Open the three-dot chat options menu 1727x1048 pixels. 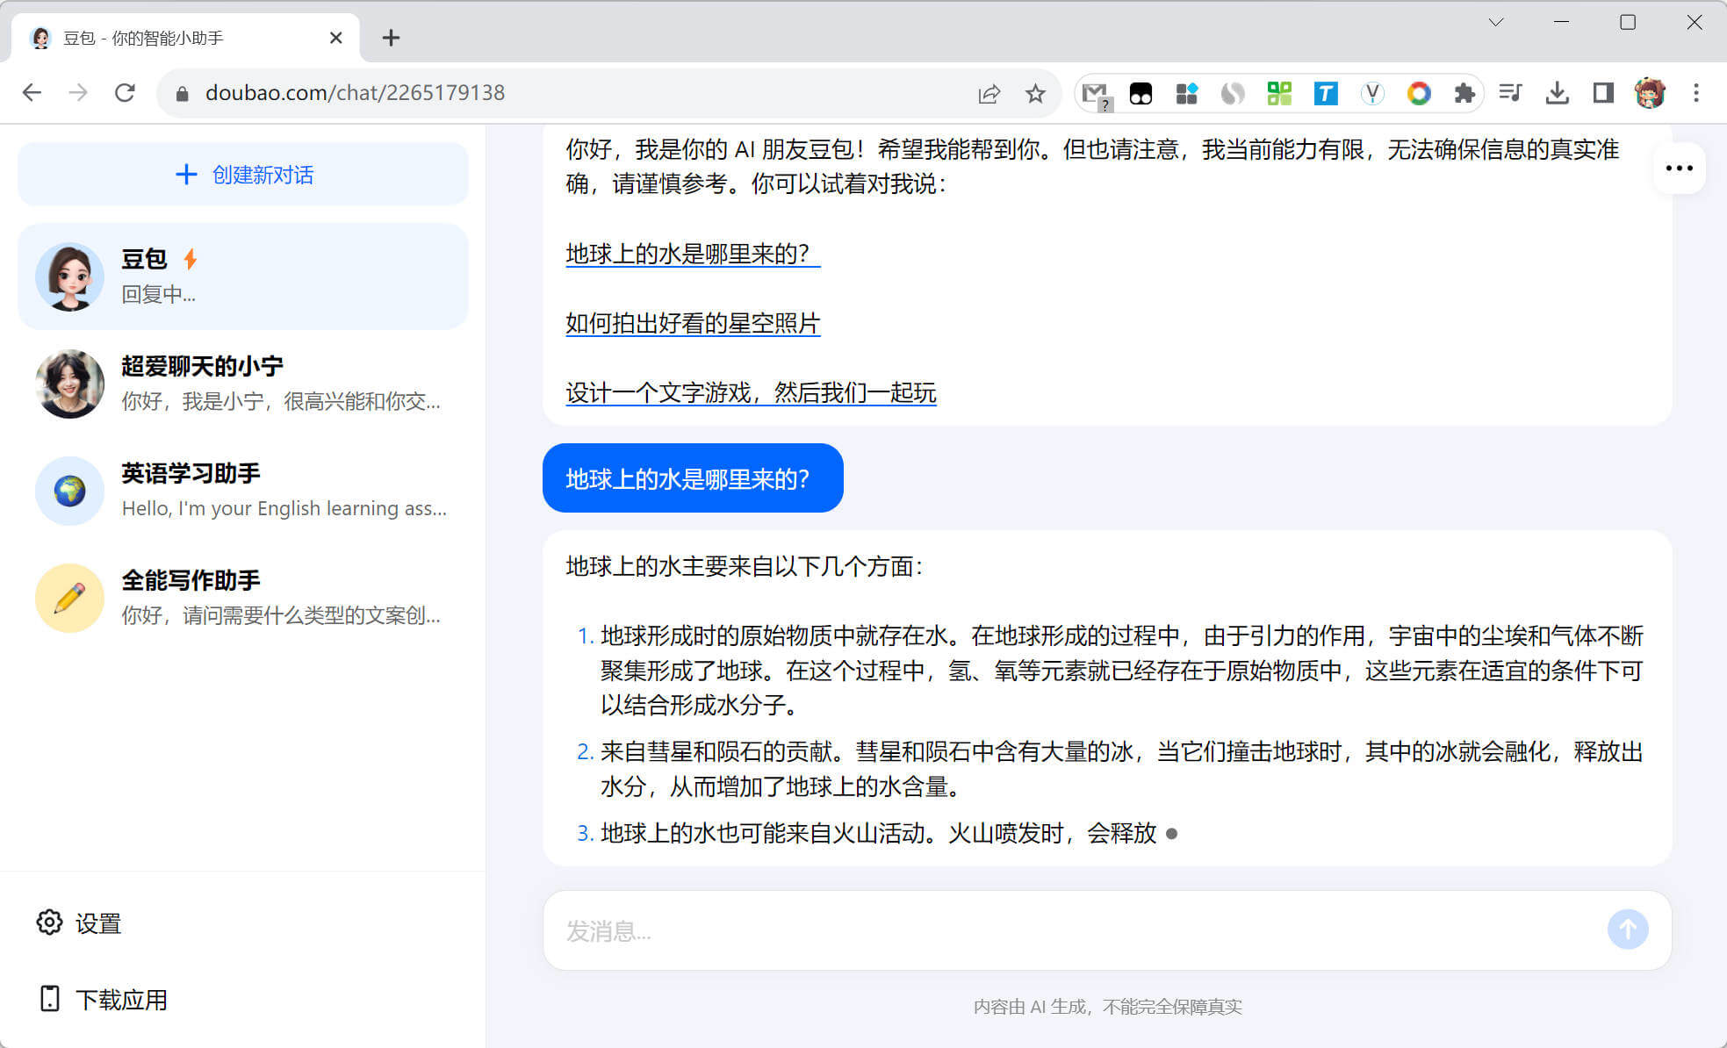pyautogui.click(x=1678, y=168)
